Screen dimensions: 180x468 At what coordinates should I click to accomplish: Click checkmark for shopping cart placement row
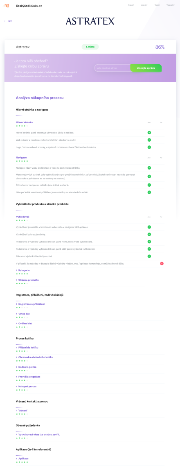(149, 192)
